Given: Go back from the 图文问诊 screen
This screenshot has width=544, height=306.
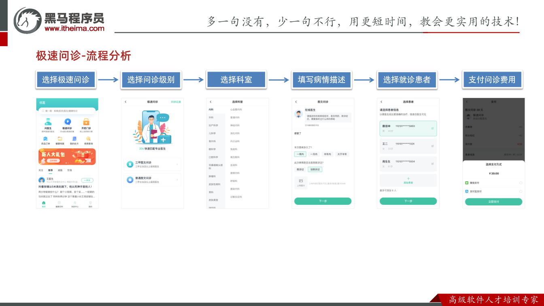Looking at the screenshot, I should point(296,102).
